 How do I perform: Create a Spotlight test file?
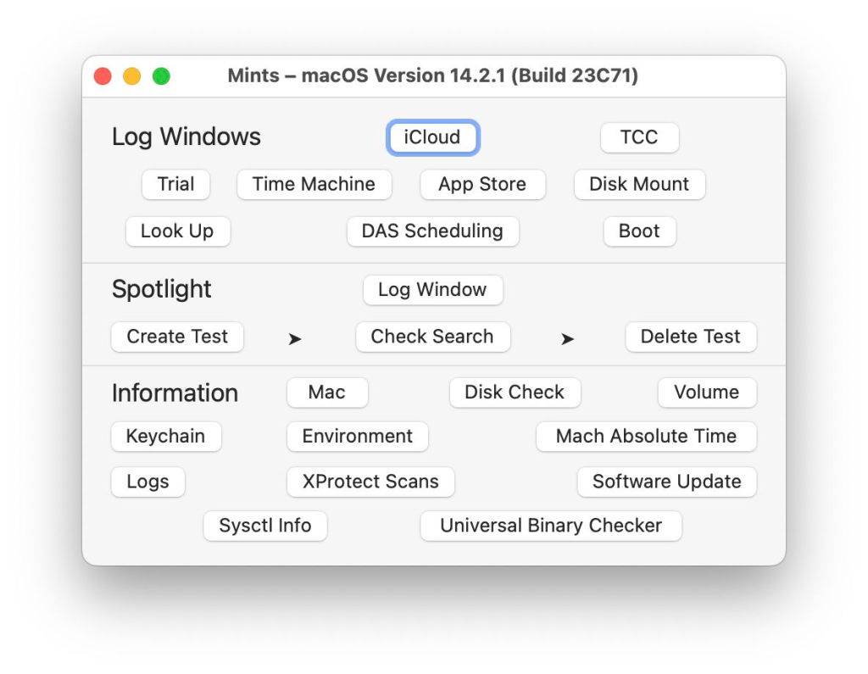coord(177,337)
